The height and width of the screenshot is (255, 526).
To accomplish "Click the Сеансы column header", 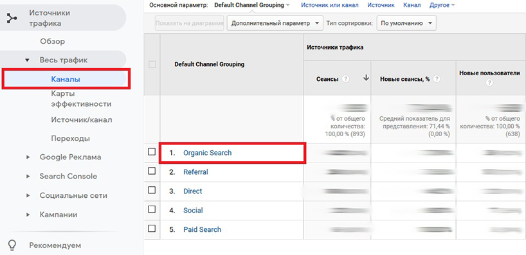I will (327, 80).
